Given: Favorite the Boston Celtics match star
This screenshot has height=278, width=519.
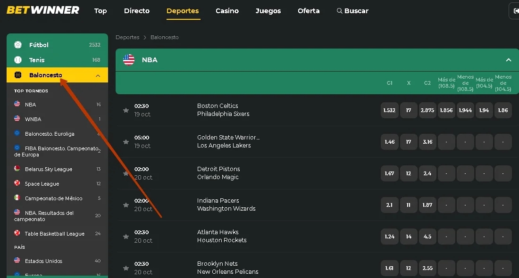Looking at the screenshot, I should coord(126,110).
